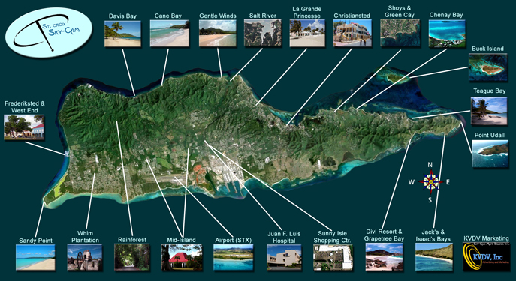Open the KVDV Marketing logo

(x=486, y=257)
